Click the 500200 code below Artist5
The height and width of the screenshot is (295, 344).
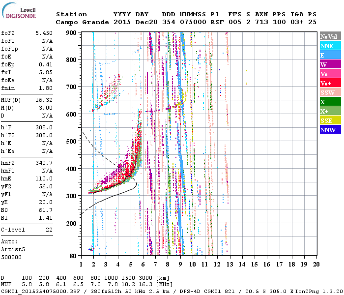coord(11,257)
